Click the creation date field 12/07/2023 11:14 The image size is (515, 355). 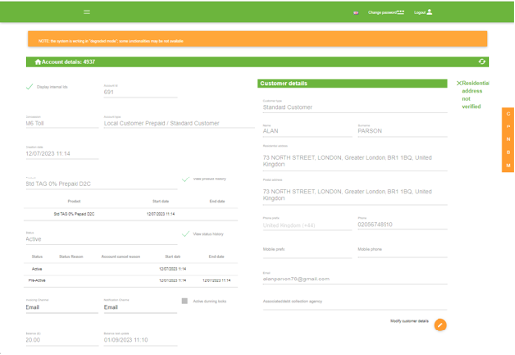62,154
